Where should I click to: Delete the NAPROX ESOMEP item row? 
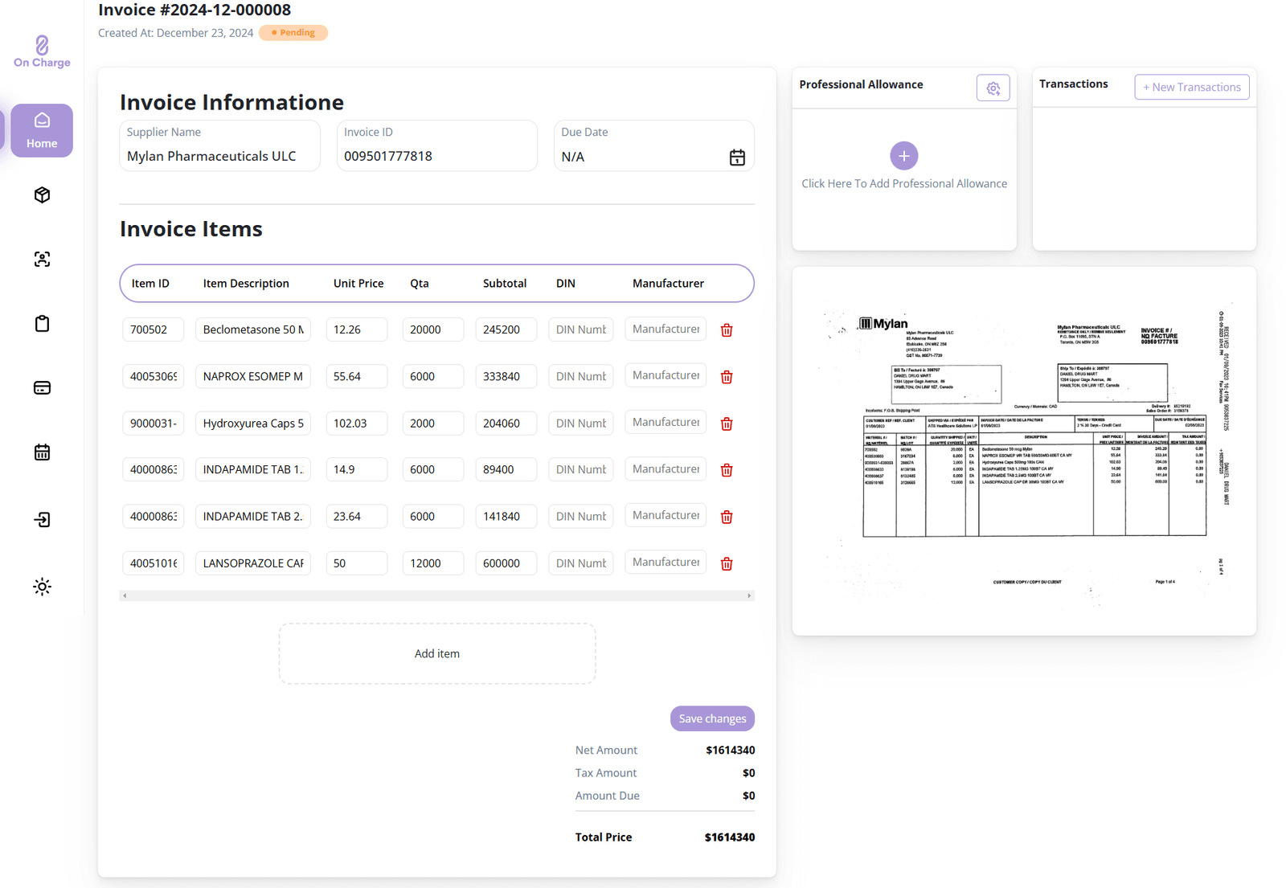click(x=727, y=377)
